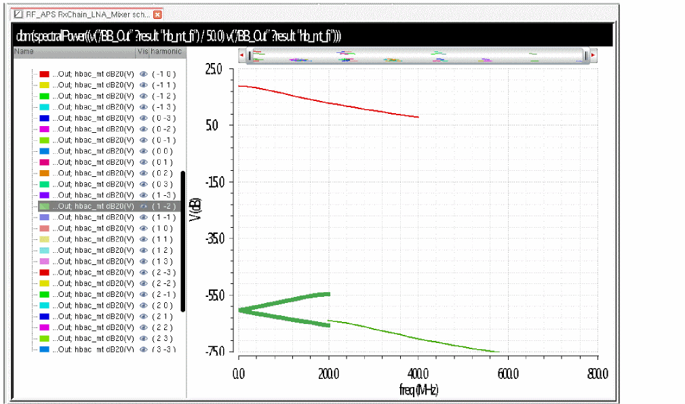Toggle eye icon for harmonic (2 -1)
The width and height of the screenshot is (685, 404).
(x=143, y=294)
